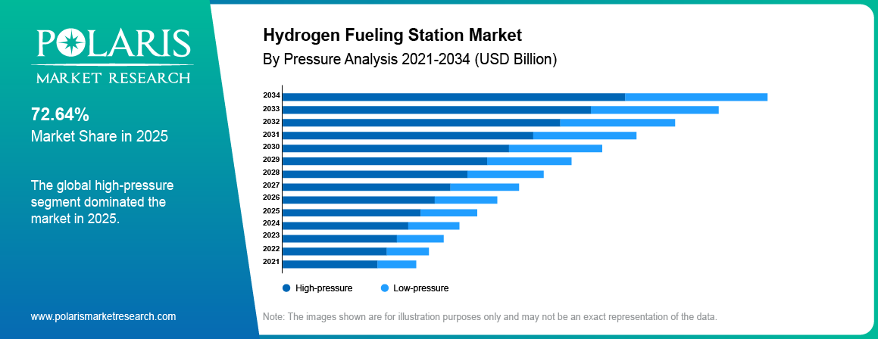Image resolution: width=878 pixels, height=339 pixels.
Task: Select the 2034 low-pressure light bar
Action: click(x=696, y=98)
